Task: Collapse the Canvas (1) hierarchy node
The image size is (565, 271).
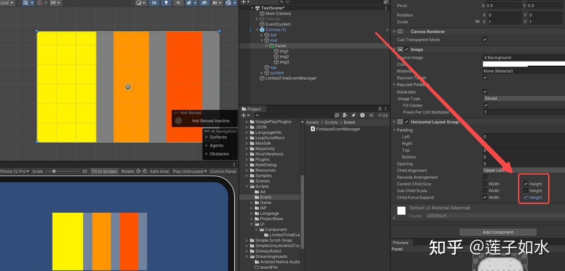Action: click(x=257, y=30)
